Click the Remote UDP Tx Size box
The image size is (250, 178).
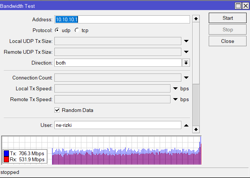click(118, 52)
